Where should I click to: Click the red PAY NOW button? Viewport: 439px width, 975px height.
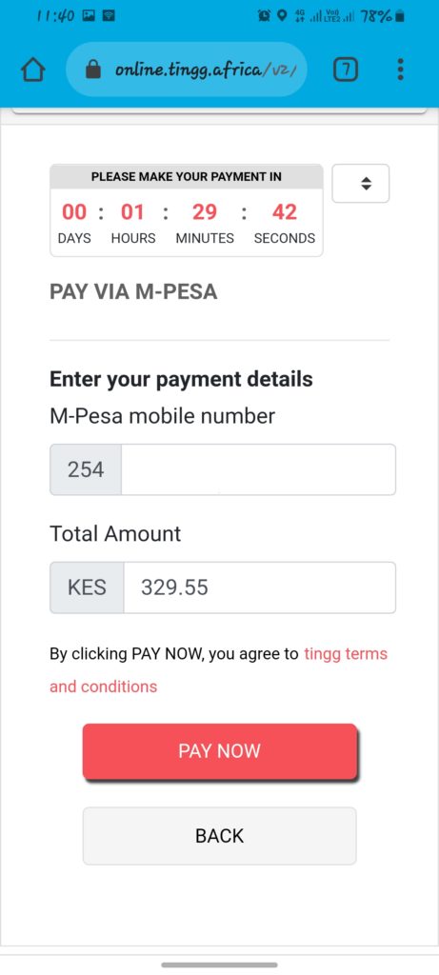tap(219, 750)
